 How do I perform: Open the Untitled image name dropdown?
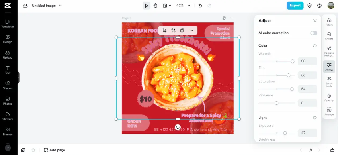[61, 6]
